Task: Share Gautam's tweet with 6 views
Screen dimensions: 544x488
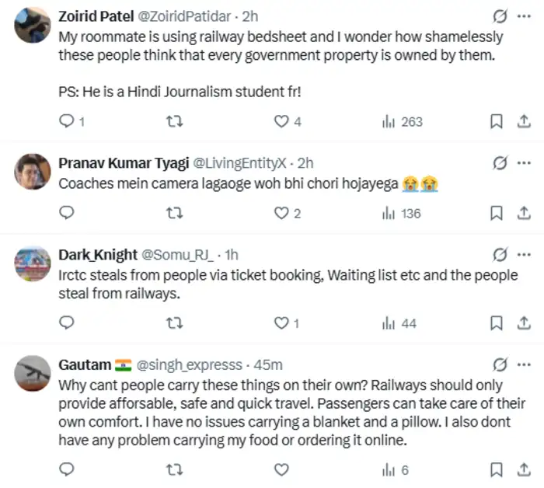Action: pos(524,469)
